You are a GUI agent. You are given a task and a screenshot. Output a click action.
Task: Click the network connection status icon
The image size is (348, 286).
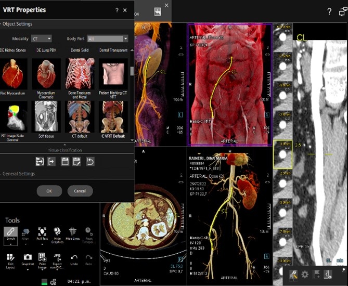(53, 282)
